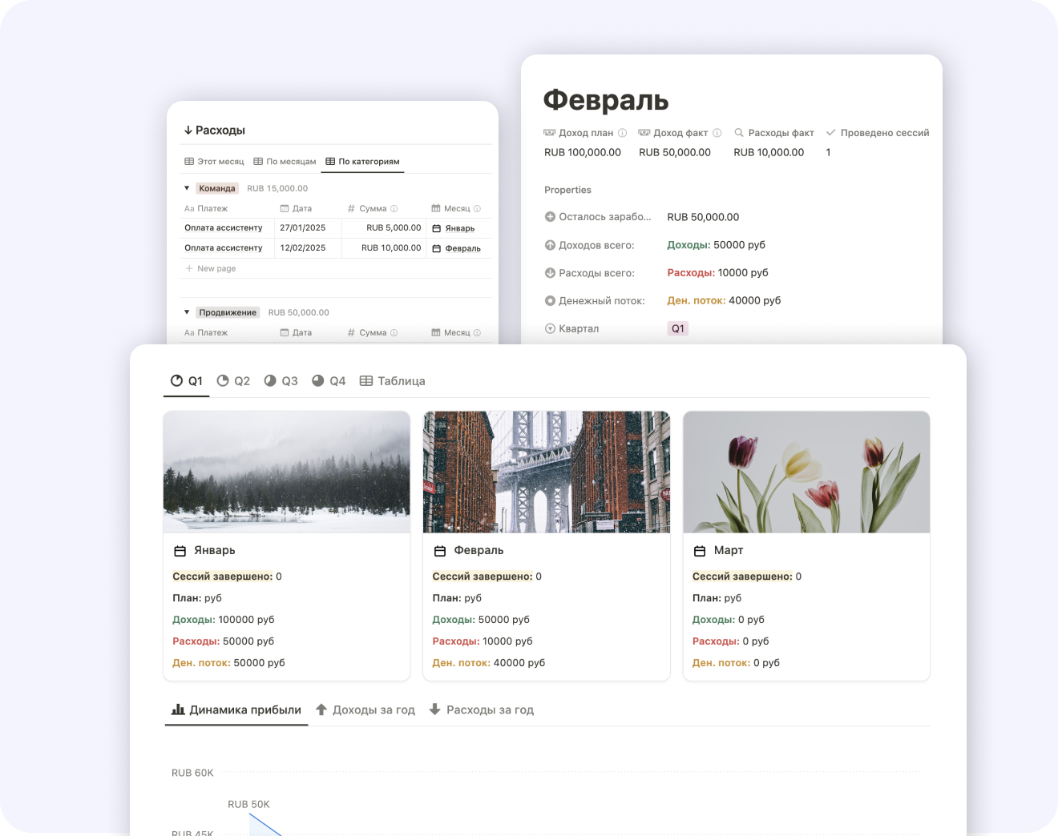This screenshot has height=836, width=1058.
Task: Click the Доходов всего property icon
Action: [x=550, y=245]
